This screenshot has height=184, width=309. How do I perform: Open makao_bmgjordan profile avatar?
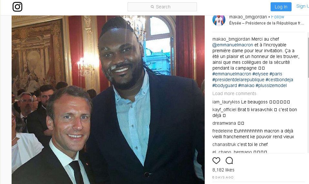219,20
